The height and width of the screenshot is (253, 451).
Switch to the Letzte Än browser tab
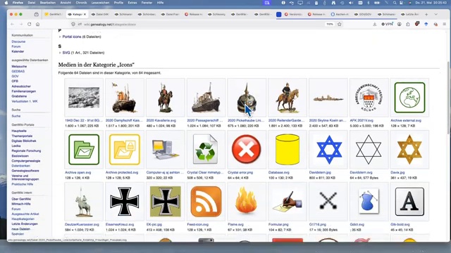[410, 14]
